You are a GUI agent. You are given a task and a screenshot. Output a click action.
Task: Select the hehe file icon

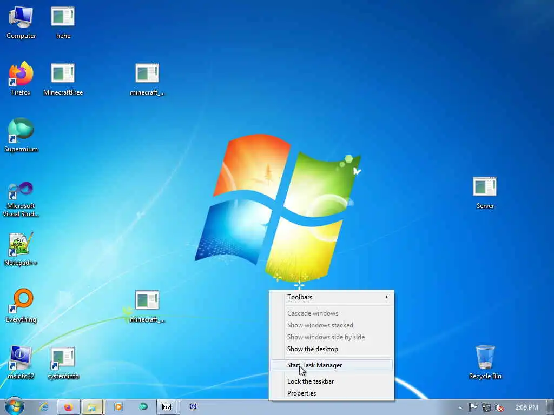[63, 23]
